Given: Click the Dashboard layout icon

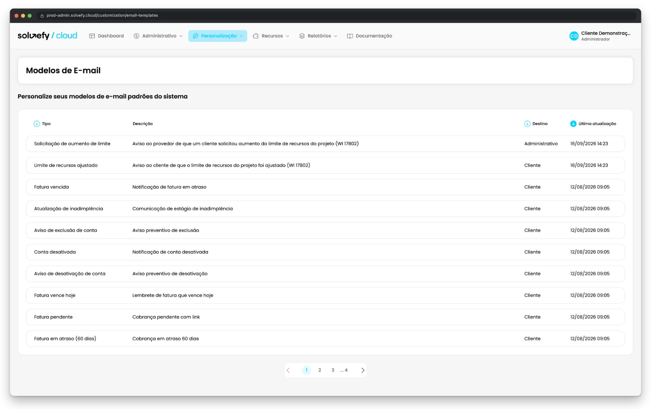Looking at the screenshot, I should (x=92, y=36).
